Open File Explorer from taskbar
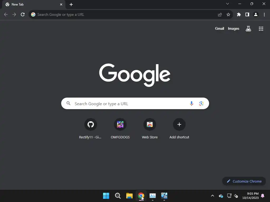Screen dimensions: 270x202 pyautogui.click(x=129, y=196)
